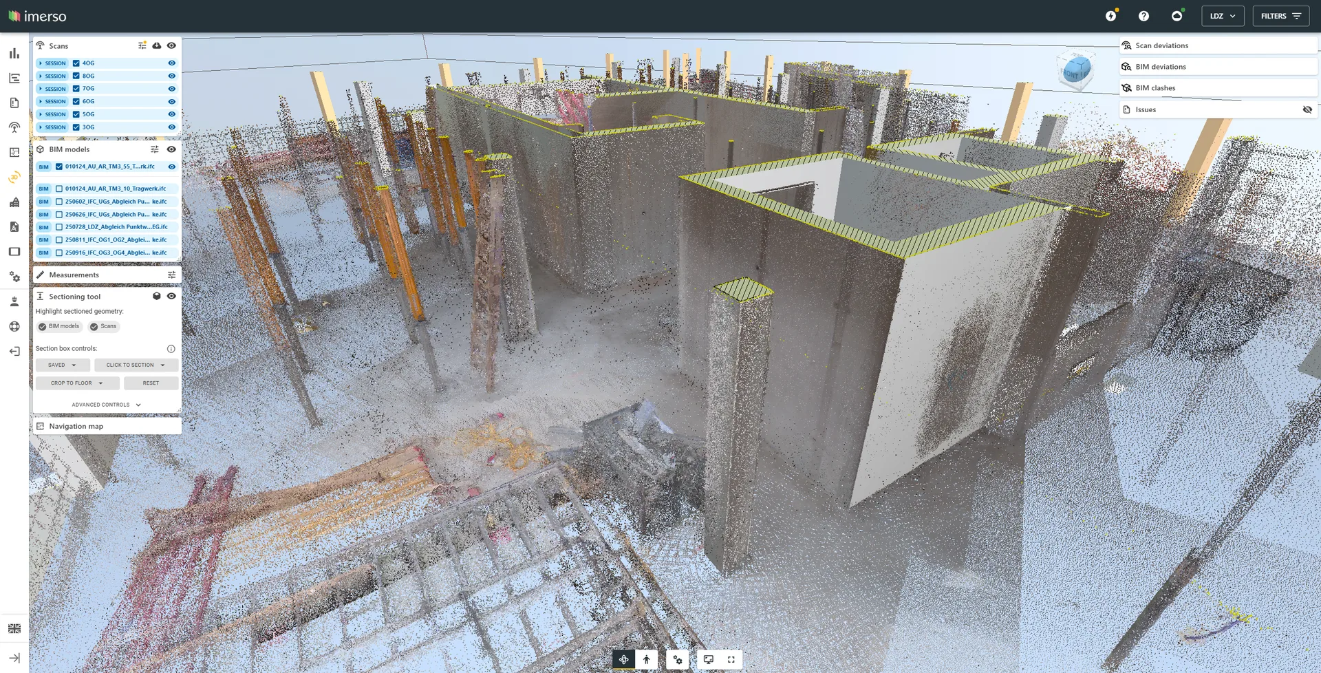Open the 3D view sidebar icon
The image size is (1321, 673).
pos(14,178)
